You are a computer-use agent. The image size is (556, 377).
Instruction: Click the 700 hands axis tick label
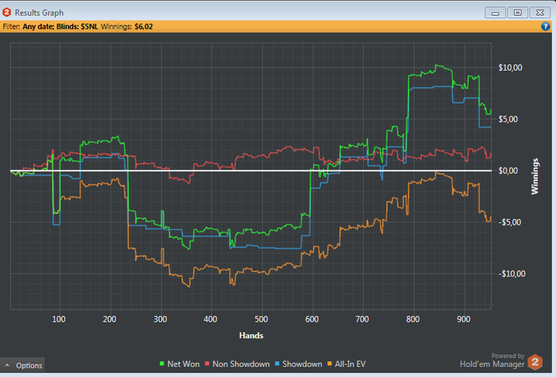(362, 319)
